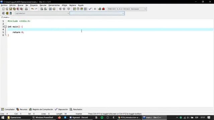Compile with the four colored squares icon

[x=74, y=9]
